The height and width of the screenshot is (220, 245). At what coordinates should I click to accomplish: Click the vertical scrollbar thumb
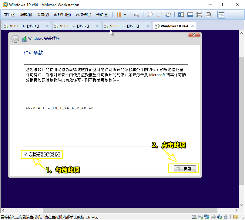[x=241, y=121]
